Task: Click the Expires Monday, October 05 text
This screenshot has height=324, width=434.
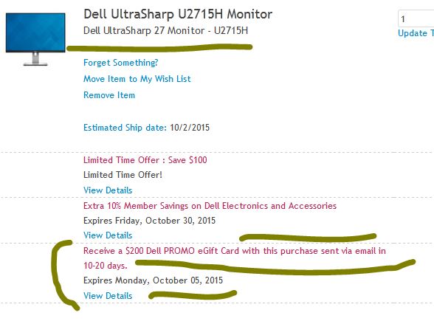Action: tap(153, 280)
